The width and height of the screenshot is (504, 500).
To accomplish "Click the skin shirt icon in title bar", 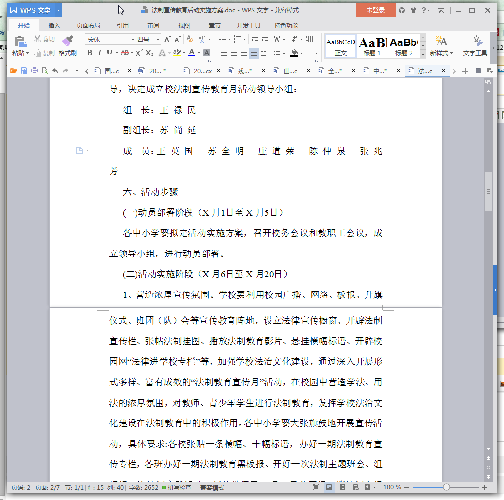I will coord(413,10).
